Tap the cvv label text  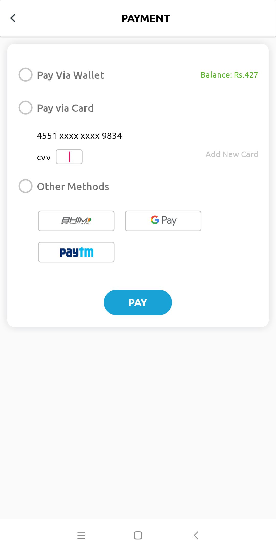(44, 157)
